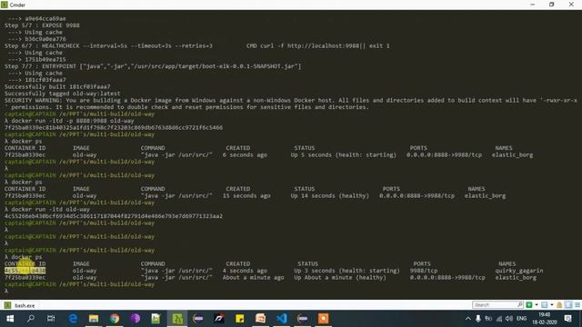Click the magnifier icon in the Cmder search box
The width and height of the screenshot is (582, 327).
[x=519, y=305]
